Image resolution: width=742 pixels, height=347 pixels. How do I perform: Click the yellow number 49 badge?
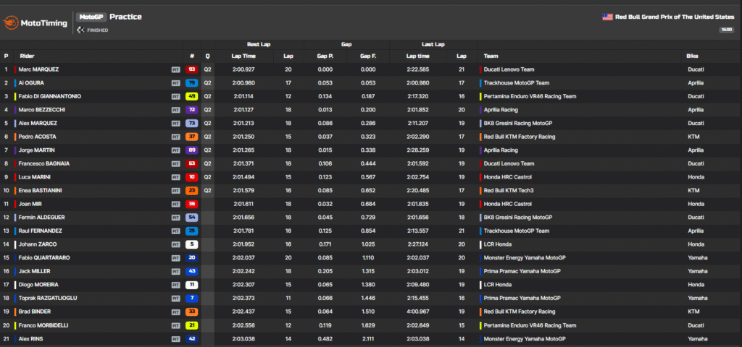point(192,97)
